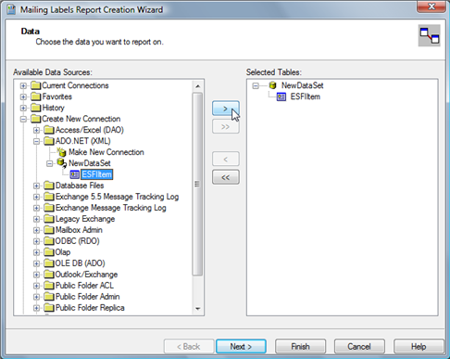This screenshot has width=450, height=359.
Task: Click the Olap folder icon
Action: point(49,252)
